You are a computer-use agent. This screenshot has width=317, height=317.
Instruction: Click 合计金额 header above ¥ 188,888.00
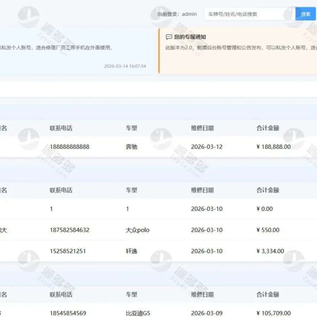coord(268,128)
